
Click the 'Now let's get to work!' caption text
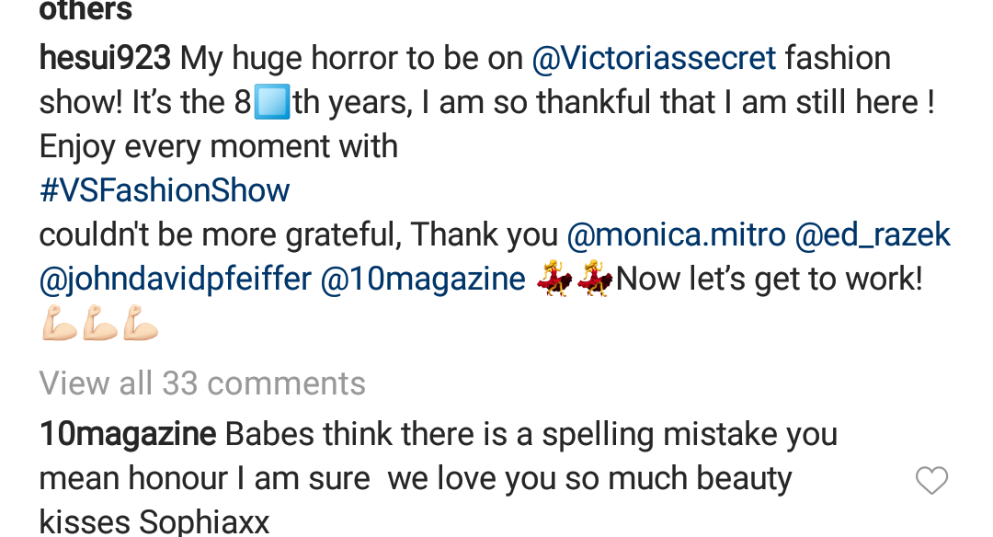[x=769, y=280]
